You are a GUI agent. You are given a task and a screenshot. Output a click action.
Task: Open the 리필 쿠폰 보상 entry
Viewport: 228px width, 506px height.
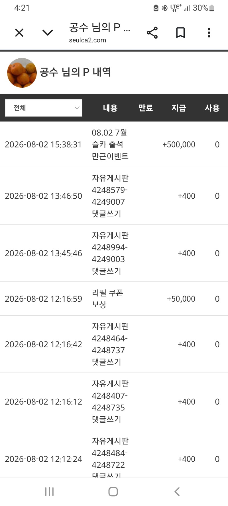pyautogui.click(x=114, y=299)
